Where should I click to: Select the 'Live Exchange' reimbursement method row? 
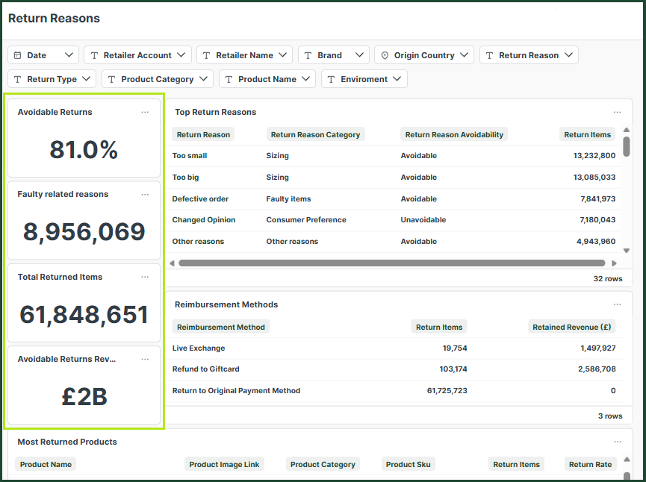pos(394,348)
